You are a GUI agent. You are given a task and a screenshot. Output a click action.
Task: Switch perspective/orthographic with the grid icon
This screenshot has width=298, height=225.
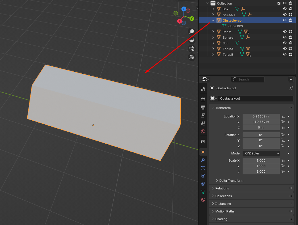[192, 57]
